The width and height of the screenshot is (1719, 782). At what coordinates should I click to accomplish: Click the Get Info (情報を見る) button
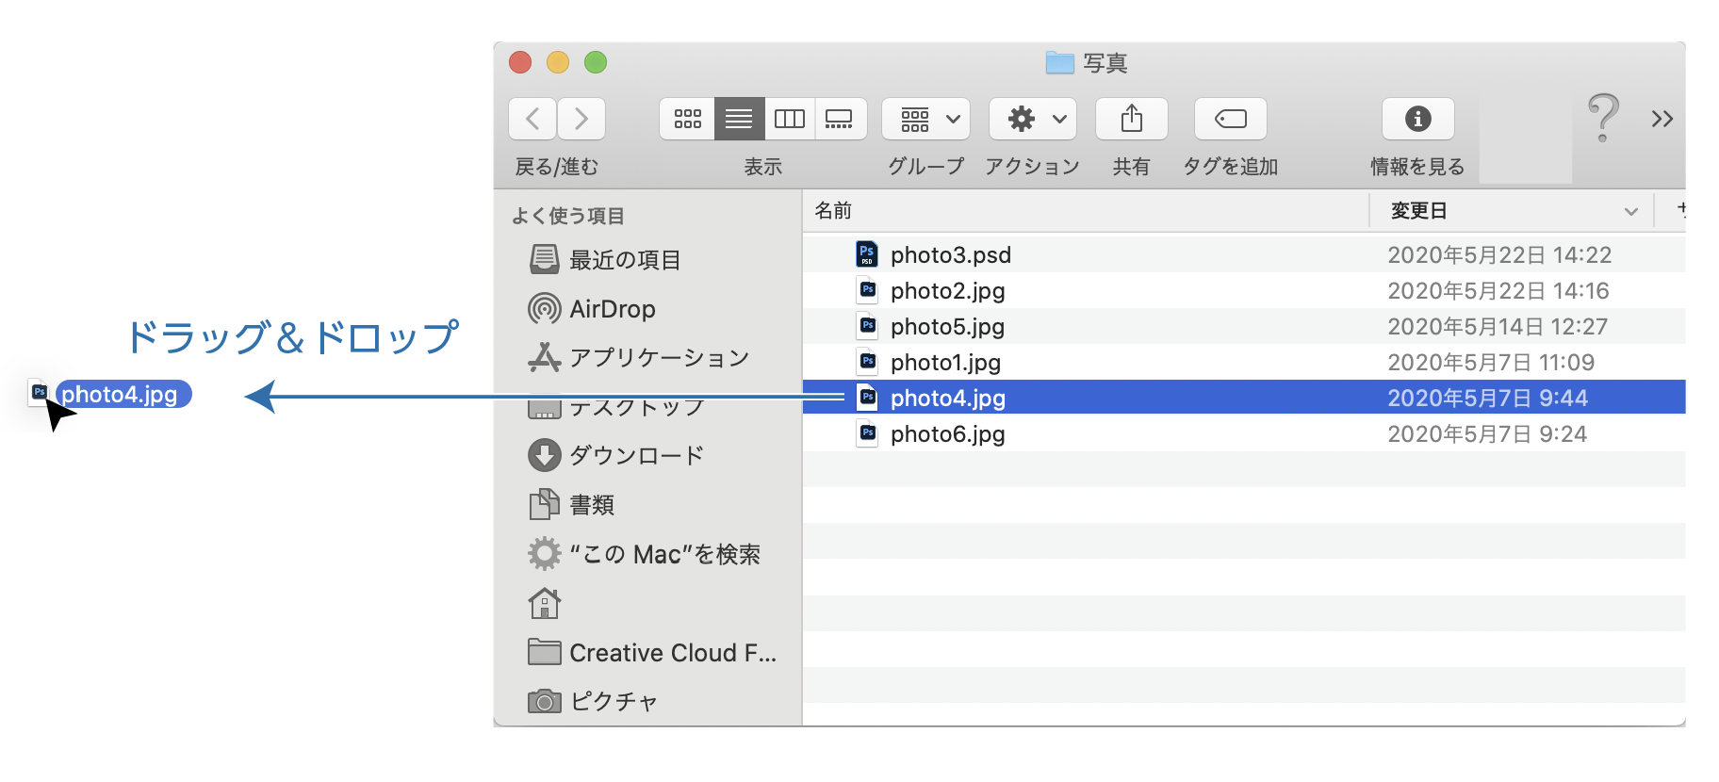point(1417,119)
